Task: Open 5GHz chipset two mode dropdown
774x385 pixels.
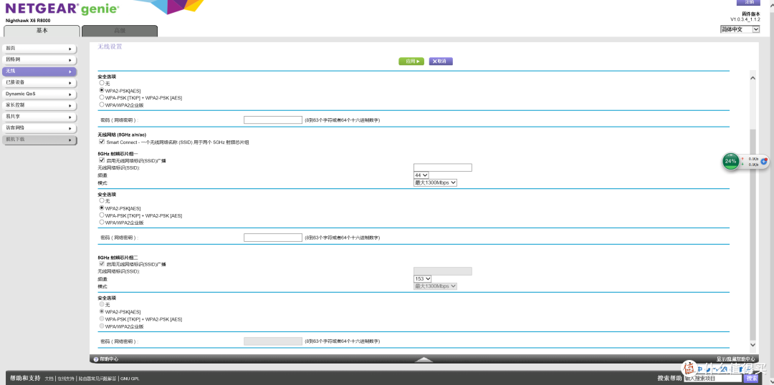Action: pos(436,286)
